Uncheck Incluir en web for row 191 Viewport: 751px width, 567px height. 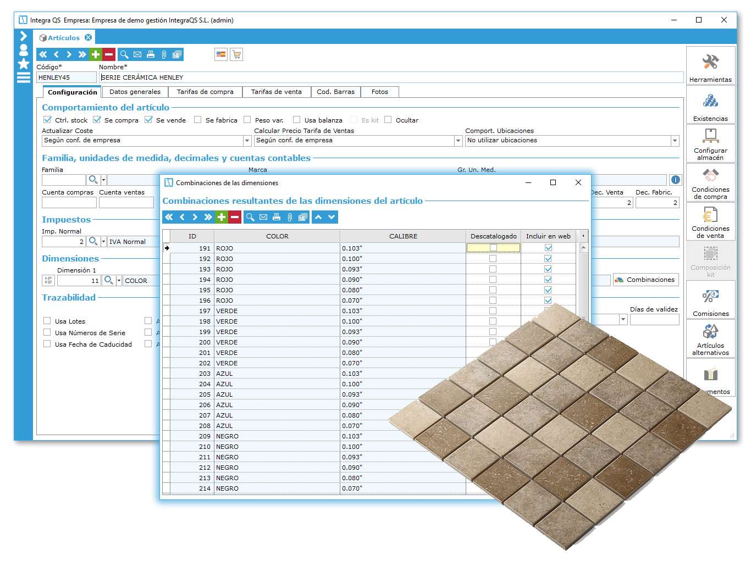coord(548,248)
